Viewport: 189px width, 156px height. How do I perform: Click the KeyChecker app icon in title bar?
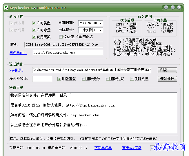[x=6, y=8]
